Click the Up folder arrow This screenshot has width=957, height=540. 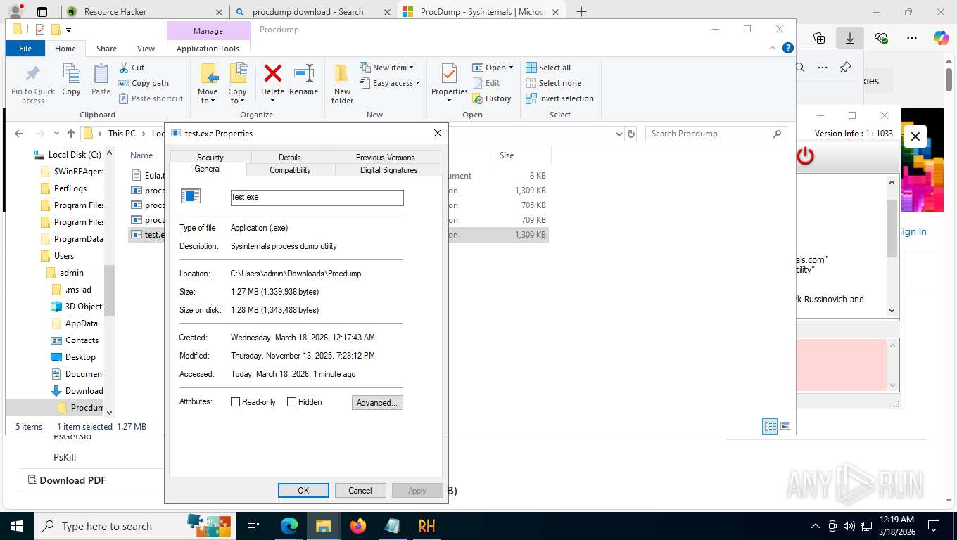(71, 134)
